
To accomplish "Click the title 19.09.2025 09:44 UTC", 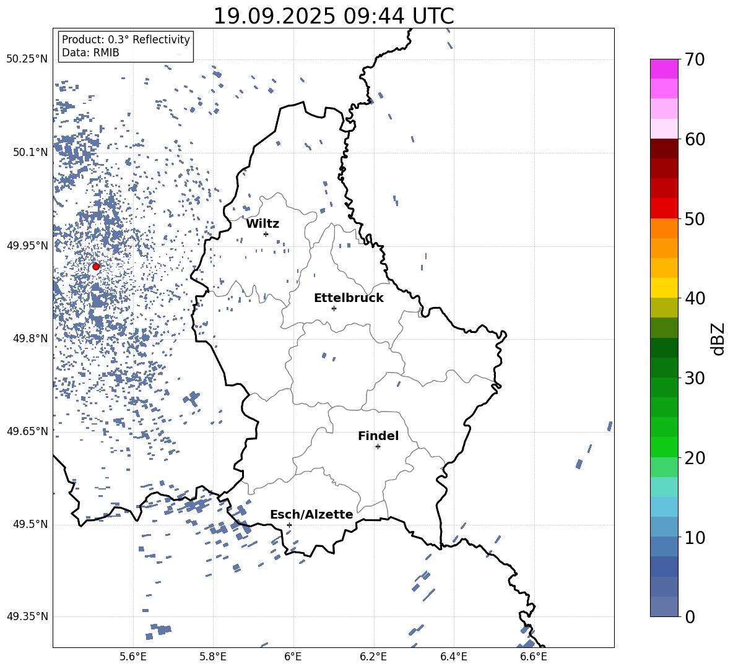I will pos(334,16).
